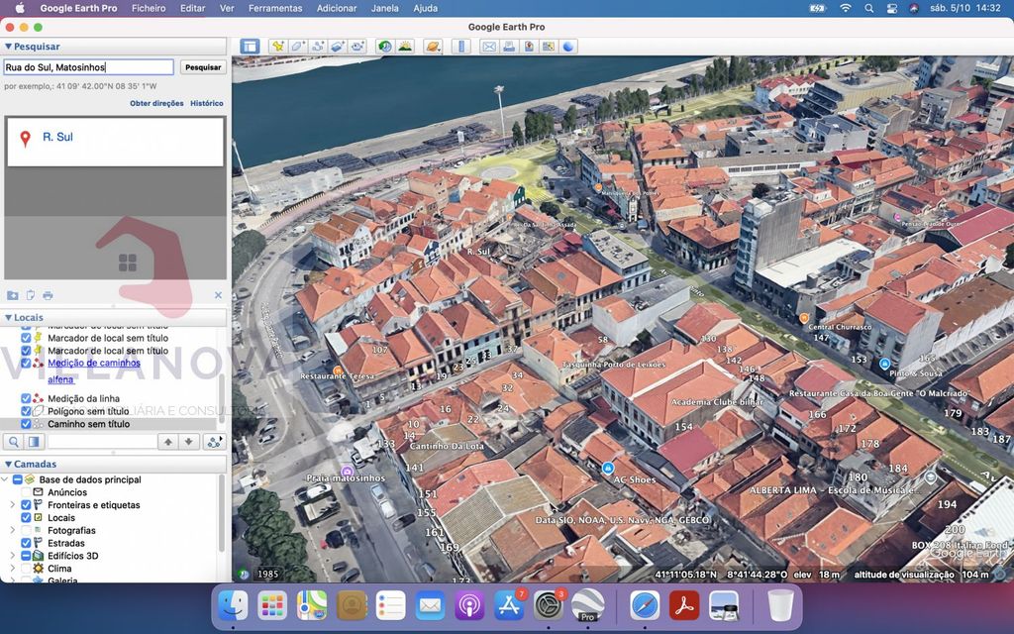The width and height of the screenshot is (1014, 634).
Task: Copy search results using clipboard icon
Action: click(x=31, y=295)
